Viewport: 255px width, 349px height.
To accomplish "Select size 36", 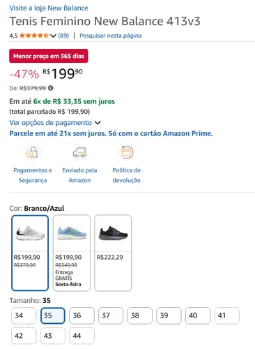I will 82,315.
